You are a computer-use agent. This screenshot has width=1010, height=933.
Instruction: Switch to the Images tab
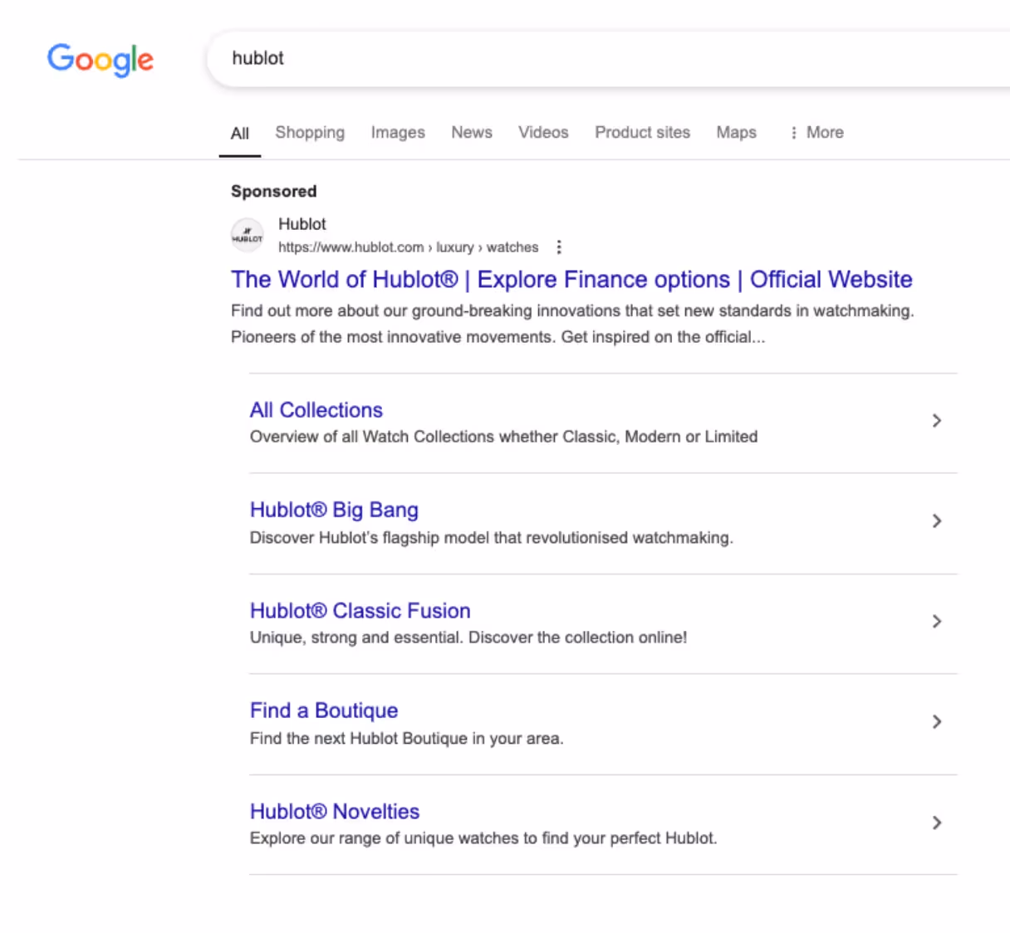pyautogui.click(x=398, y=132)
